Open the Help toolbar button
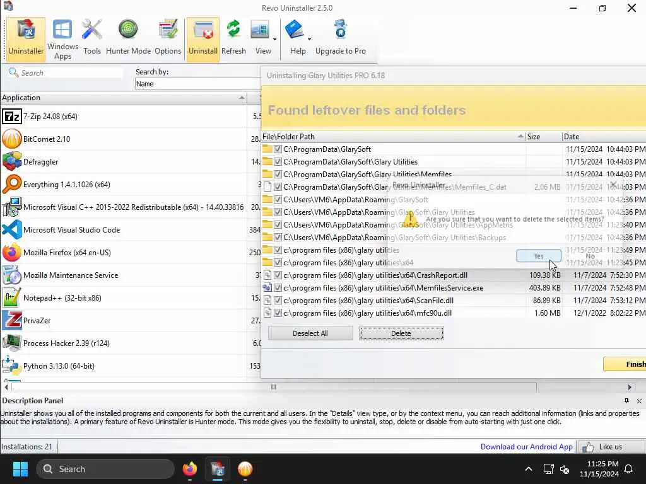 point(295,38)
